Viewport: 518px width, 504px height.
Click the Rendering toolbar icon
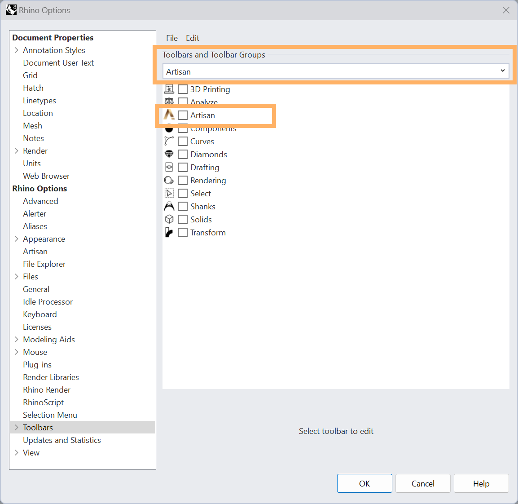coord(169,180)
